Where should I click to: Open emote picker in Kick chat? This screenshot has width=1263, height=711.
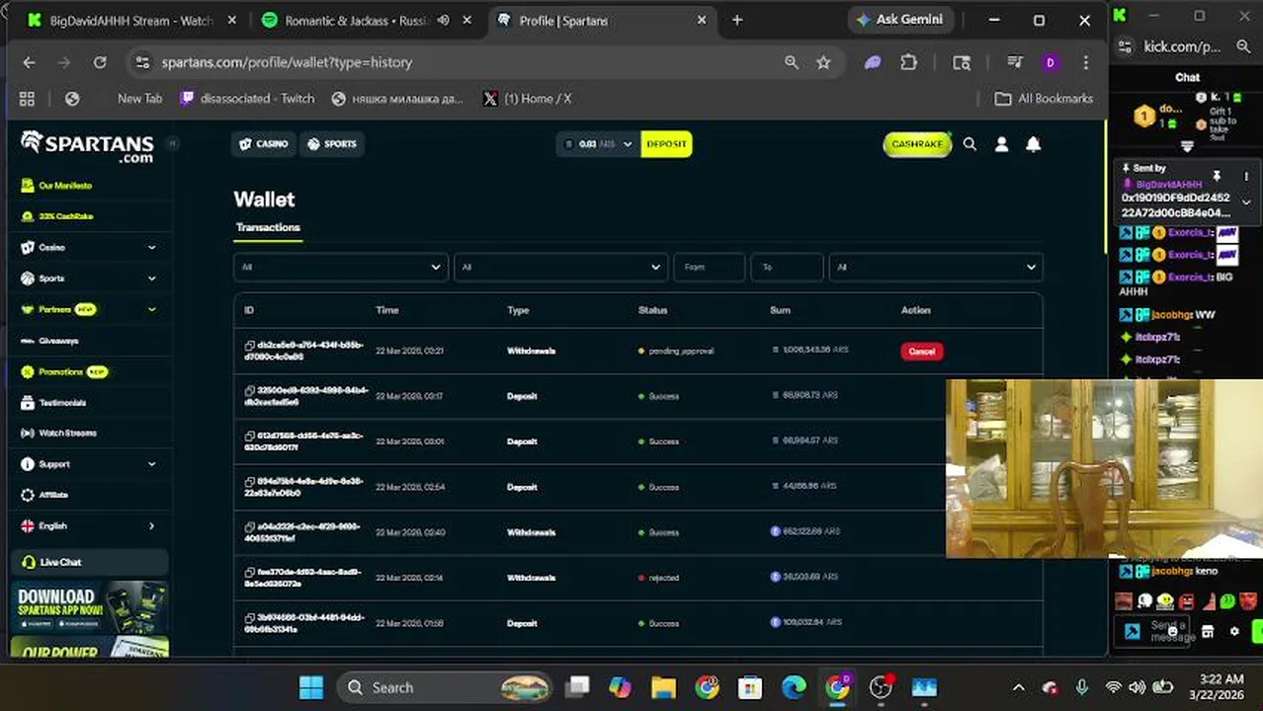coord(1172,631)
